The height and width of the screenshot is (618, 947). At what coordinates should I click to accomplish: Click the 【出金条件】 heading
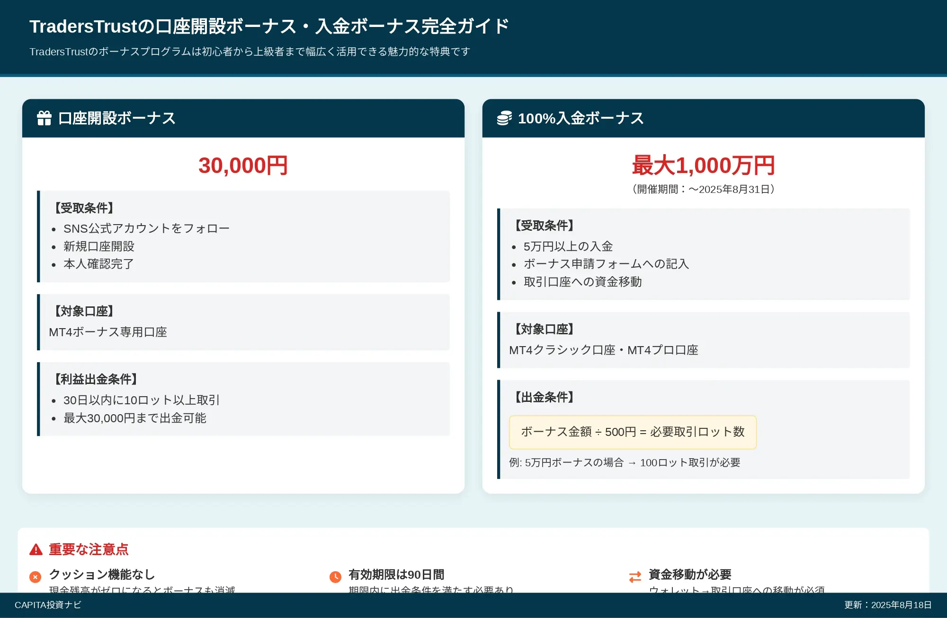(545, 397)
